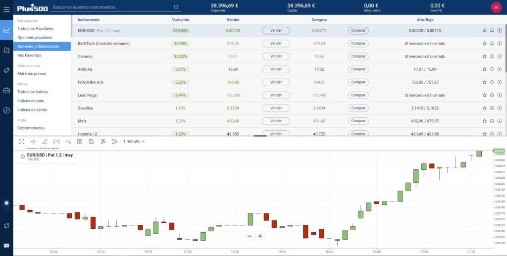Click Vender button for BioNTech
This screenshot has height=256, width=507.
[276, 43]
